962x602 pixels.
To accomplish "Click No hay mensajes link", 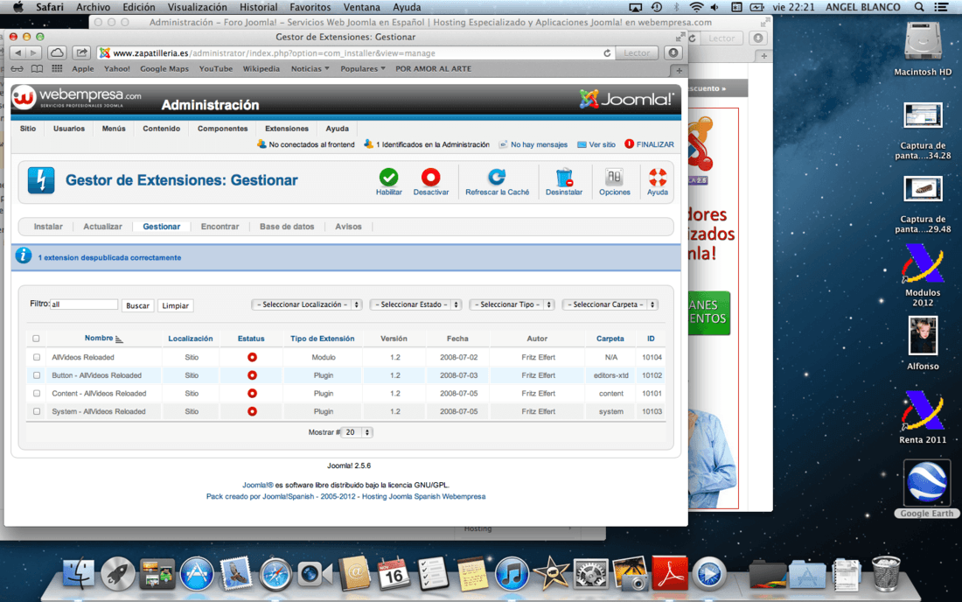I will (x=533, y=144).
